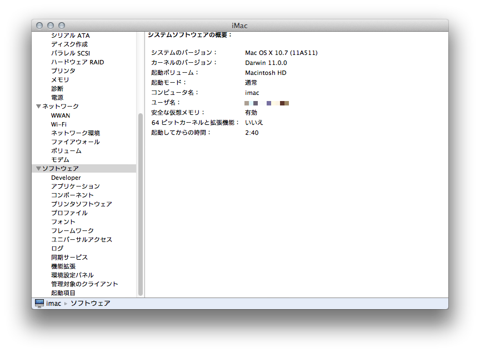Click 64 ビットカーネルと拡張機能 label
This screenshot has width=480, height=353.
click(195, 123)
